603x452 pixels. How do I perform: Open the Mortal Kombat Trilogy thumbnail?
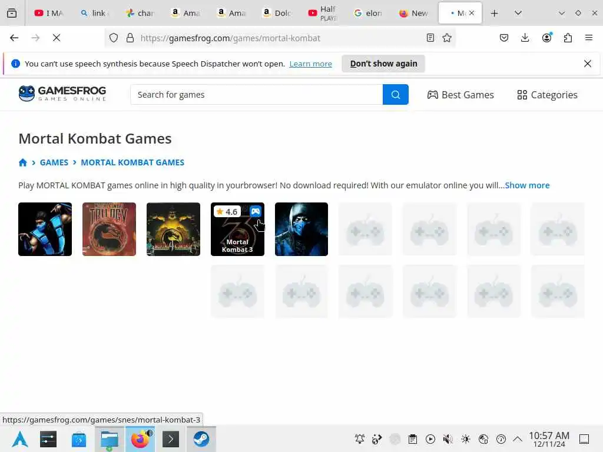pyautogui.click(x=109, y=229)
